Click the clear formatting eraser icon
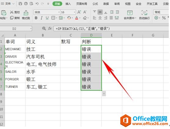Image resolution: width=170 pixels, height=129 pixels. coord(85,18)
